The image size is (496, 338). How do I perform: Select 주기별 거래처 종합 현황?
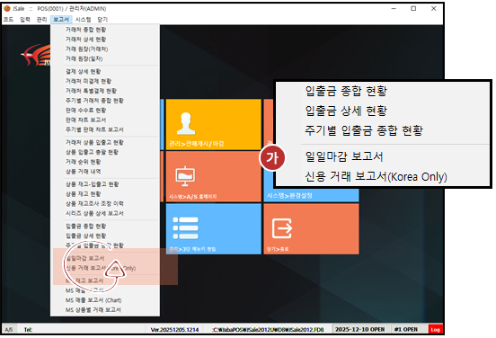(x=94, y=101)
